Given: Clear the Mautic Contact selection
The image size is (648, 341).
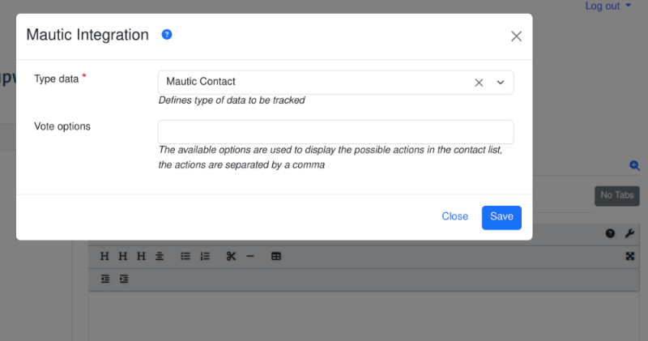Looking at the screenshot, I should 479,83.
